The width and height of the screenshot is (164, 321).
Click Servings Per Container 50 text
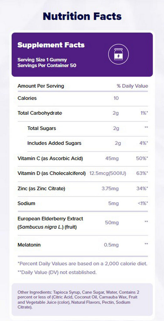coord(47,66)
